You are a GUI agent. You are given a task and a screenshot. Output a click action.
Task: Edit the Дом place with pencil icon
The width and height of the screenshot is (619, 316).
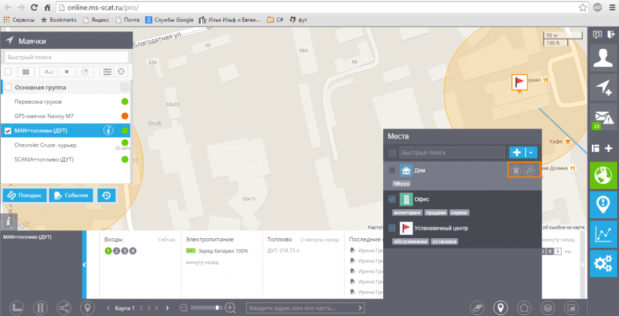tap(530, 171)
